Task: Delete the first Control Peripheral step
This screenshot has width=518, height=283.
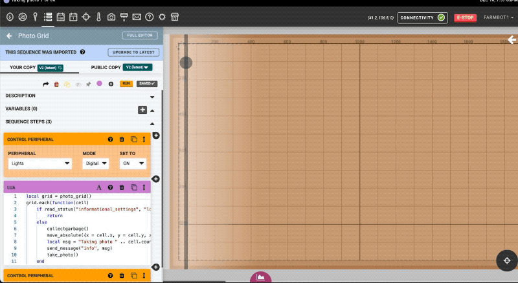Action: coord(122,139)
